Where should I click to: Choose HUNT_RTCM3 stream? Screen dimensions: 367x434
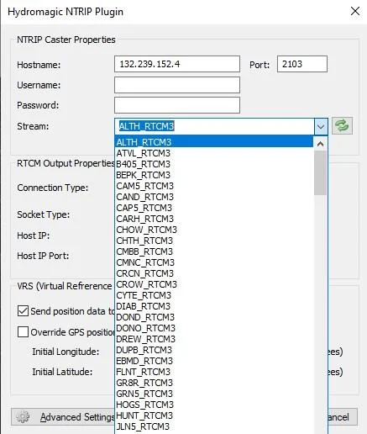coord(214,415)
